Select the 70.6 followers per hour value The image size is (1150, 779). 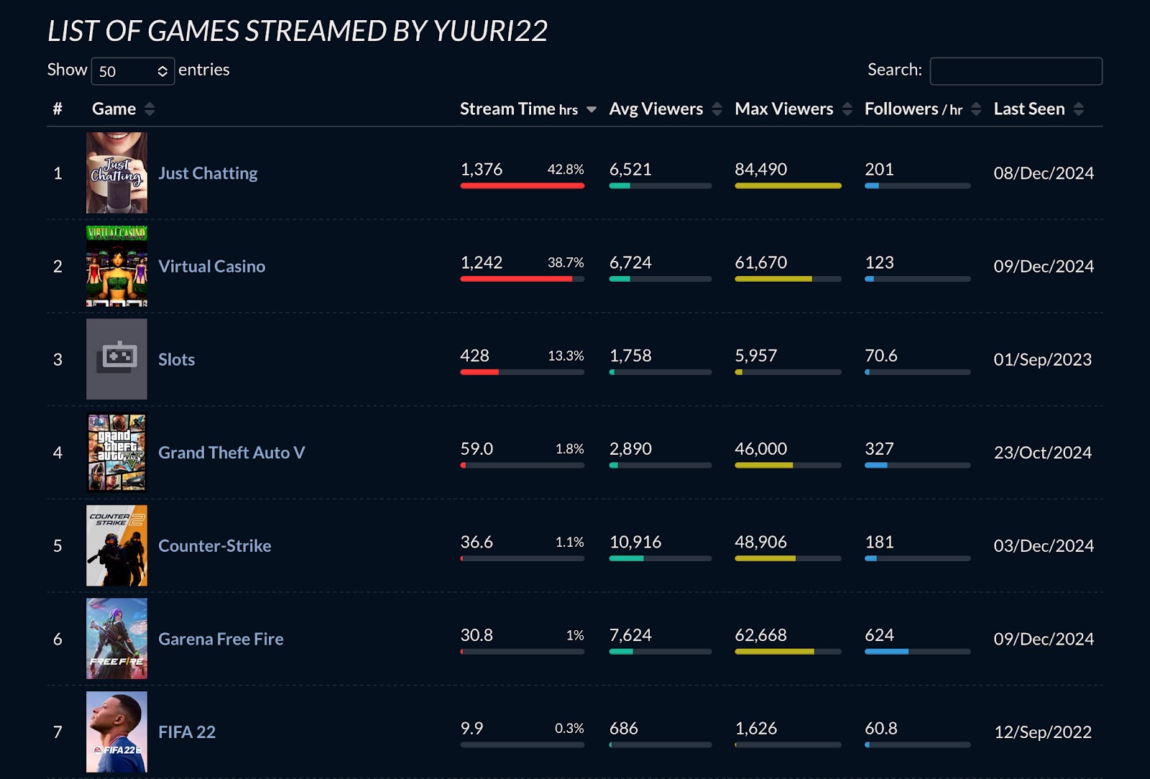(x=881, y=356)
